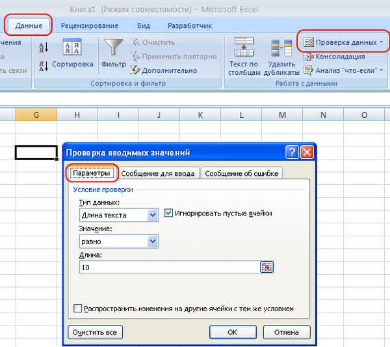This screenshot has width=390, height=347.
Task: Click Удалить дубликаты tool
Action: click(281, 57)
